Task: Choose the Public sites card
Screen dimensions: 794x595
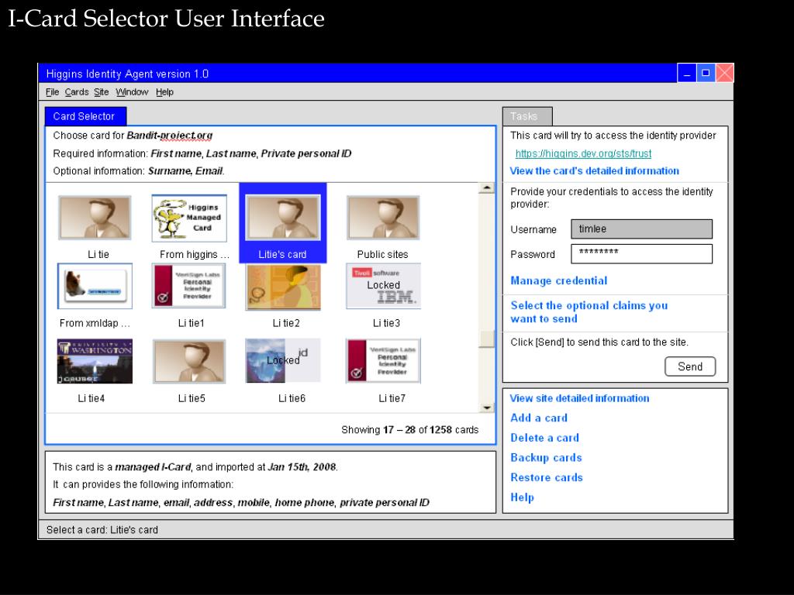Action: click(x=383, y=218)
